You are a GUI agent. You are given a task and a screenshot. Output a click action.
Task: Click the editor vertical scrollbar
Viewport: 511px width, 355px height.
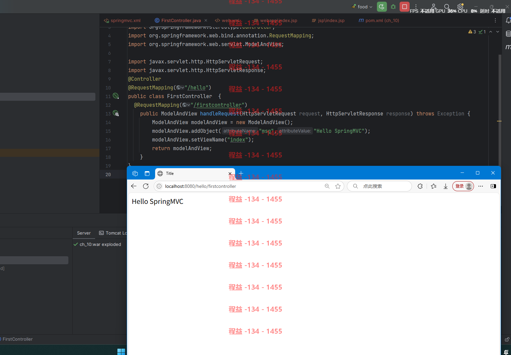[500, 110]
